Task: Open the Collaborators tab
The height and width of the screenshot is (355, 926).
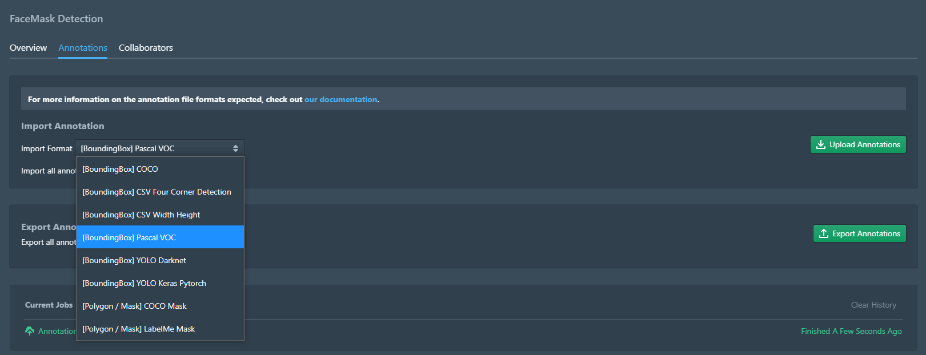Action: tap(146, 48)
